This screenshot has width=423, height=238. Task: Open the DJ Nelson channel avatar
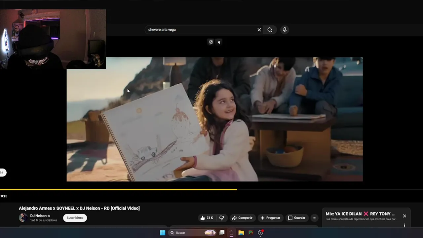coord(23,218)
